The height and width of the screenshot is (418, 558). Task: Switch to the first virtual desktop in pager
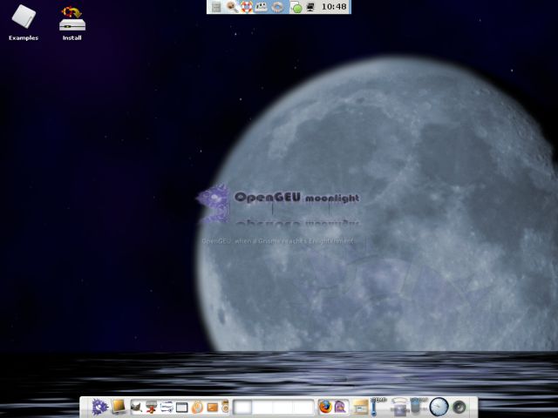242,408
